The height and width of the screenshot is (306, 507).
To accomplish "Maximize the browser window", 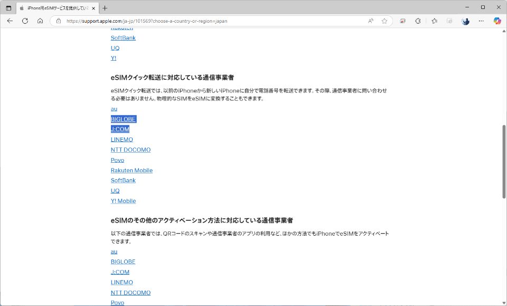I will [483, 7].
